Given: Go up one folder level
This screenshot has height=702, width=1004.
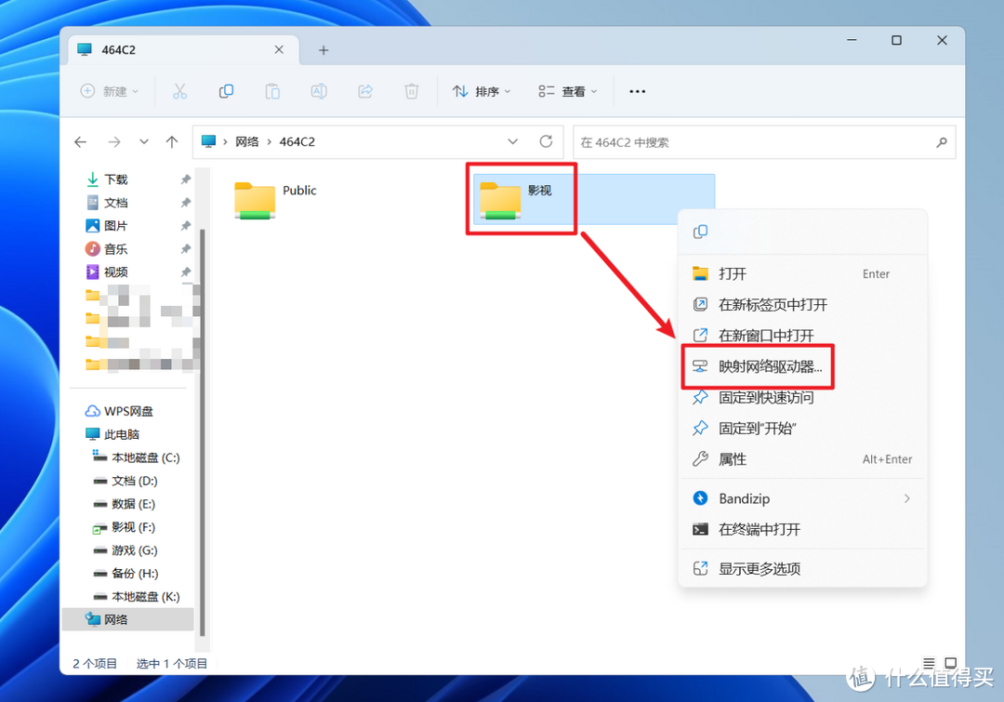Looking at the screenshot, I should point(172,142).
